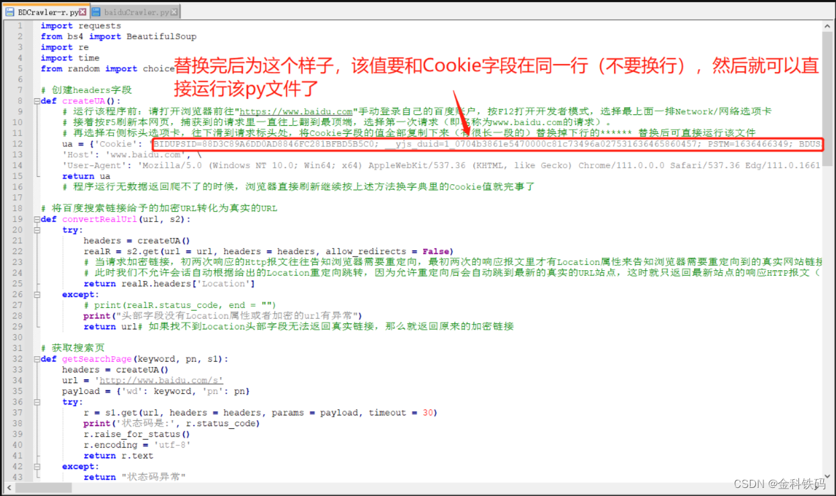The image size is (836, 496).
Task: Collapse the try block at line 36
Action: tap(38, 402)
